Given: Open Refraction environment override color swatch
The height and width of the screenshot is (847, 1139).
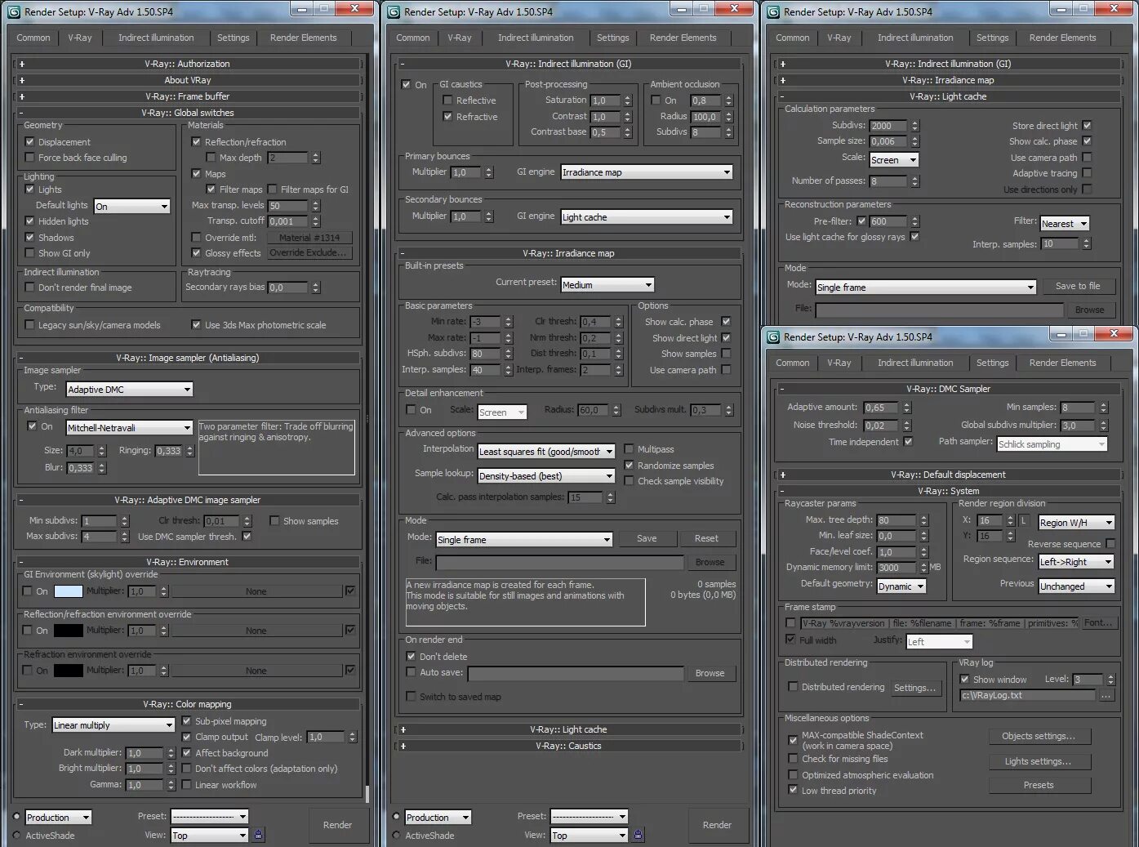Looking at the screenshot, I should coord(68,671).
